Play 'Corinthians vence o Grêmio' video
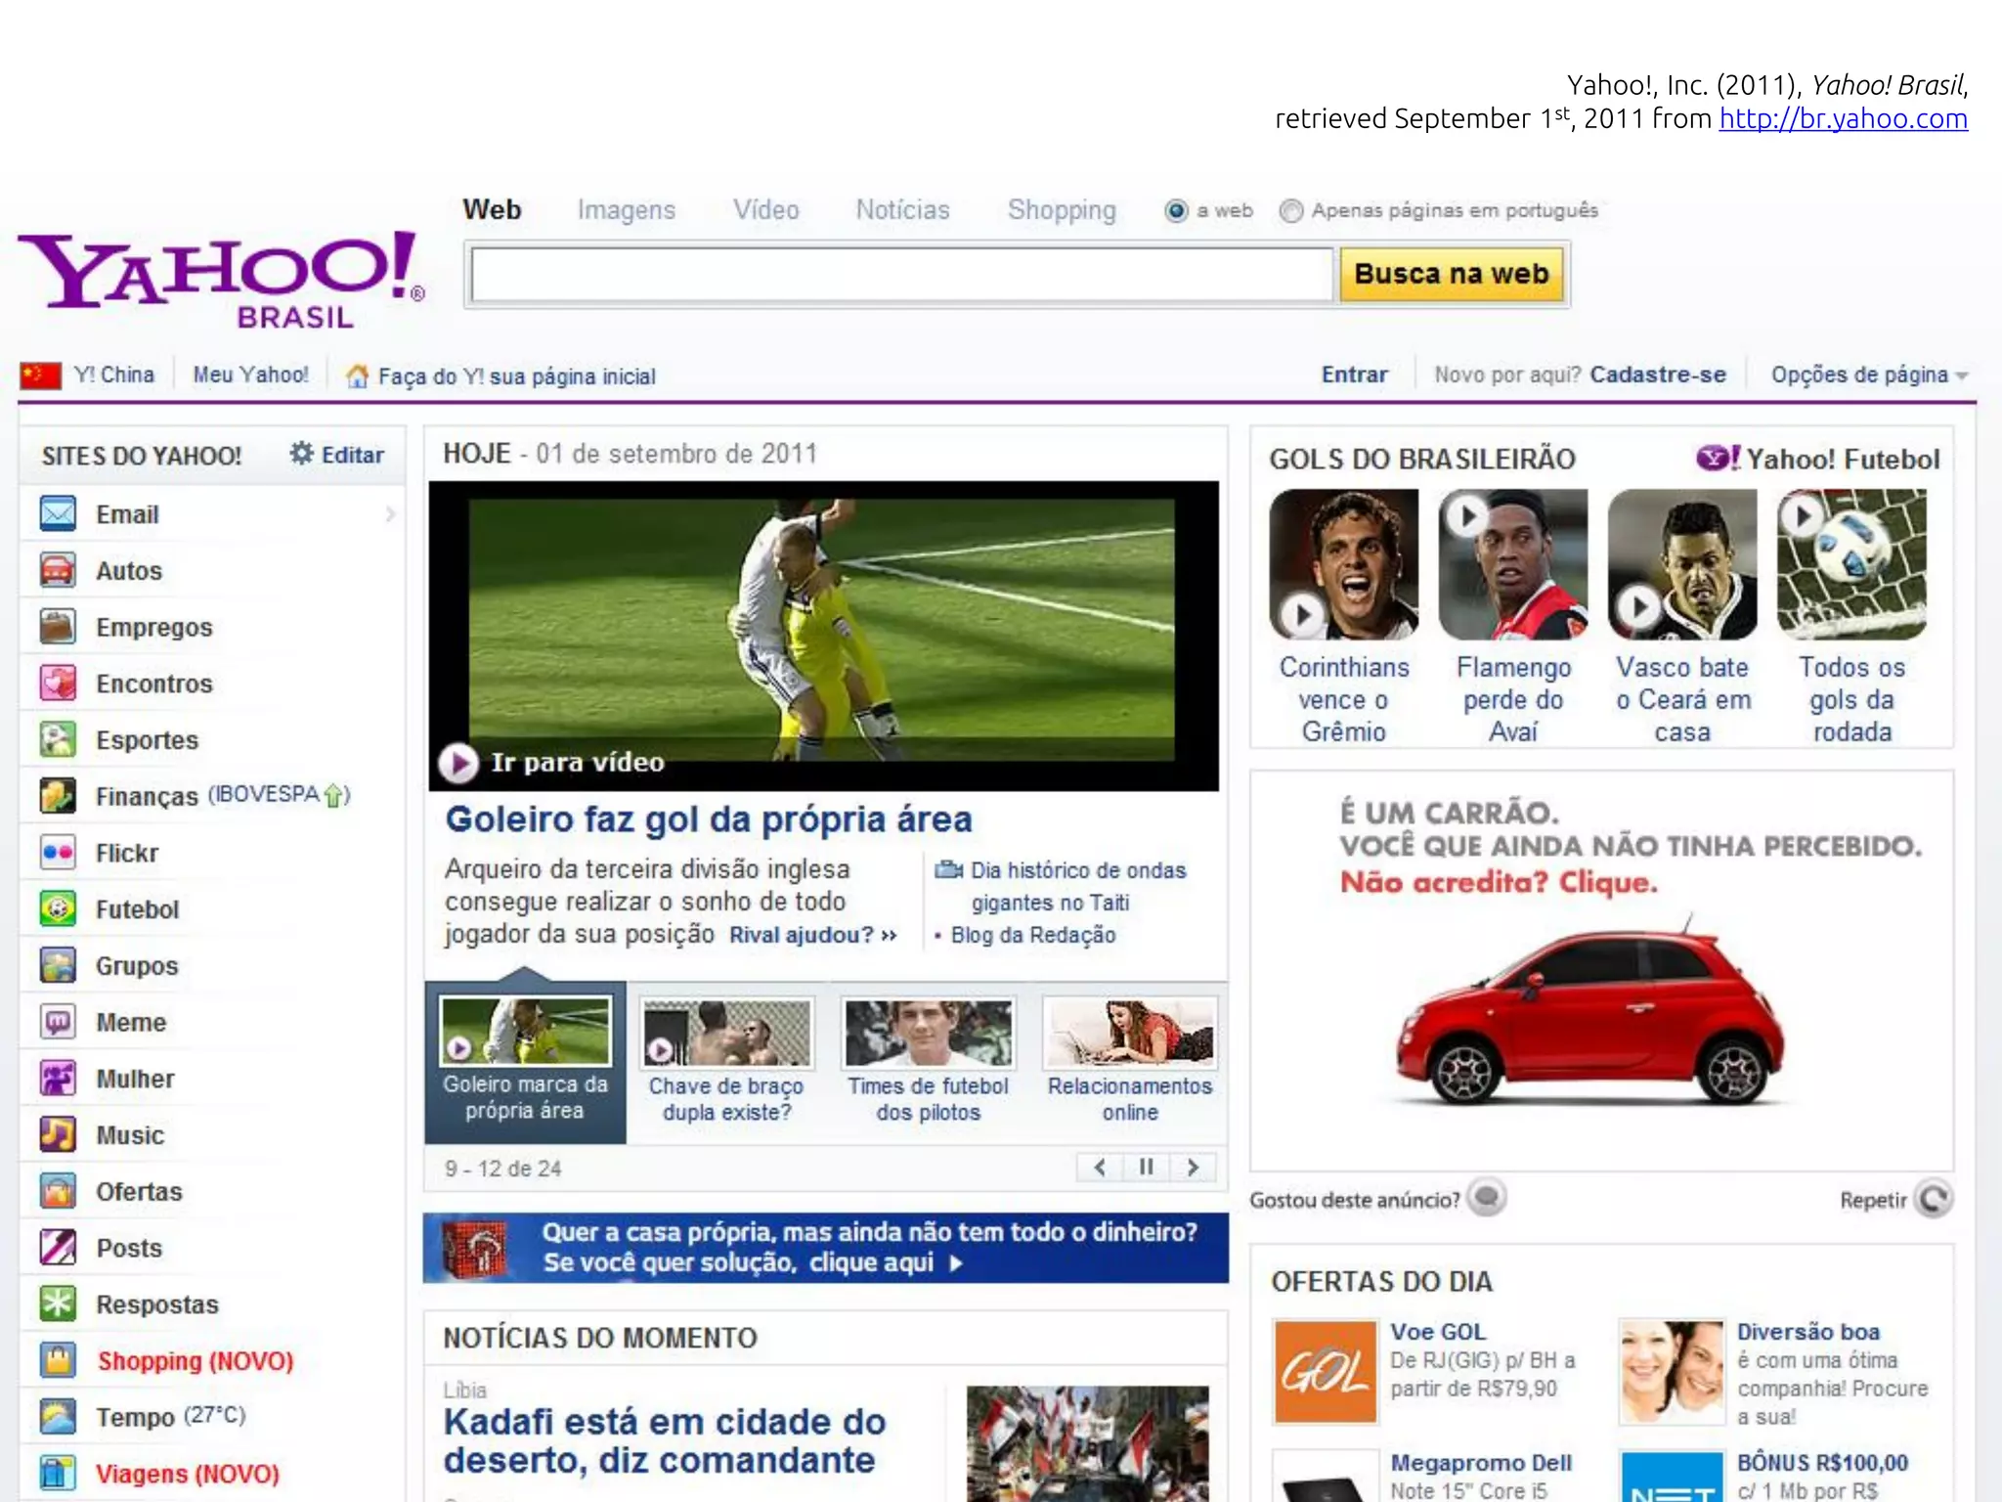The height and width of the screenshot is (1502, 2002). click(1344, 565)
